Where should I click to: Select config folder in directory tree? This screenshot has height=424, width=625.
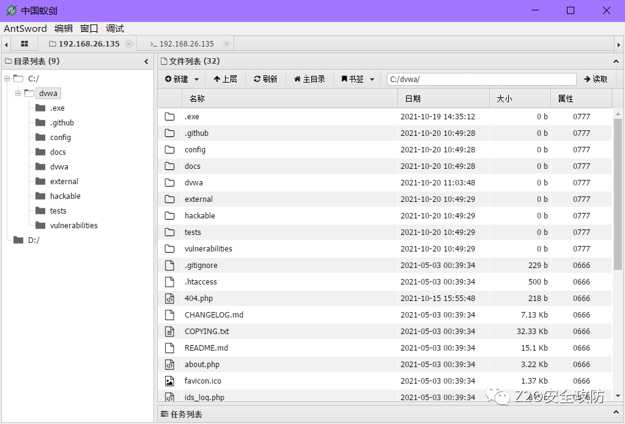[61, 138]
